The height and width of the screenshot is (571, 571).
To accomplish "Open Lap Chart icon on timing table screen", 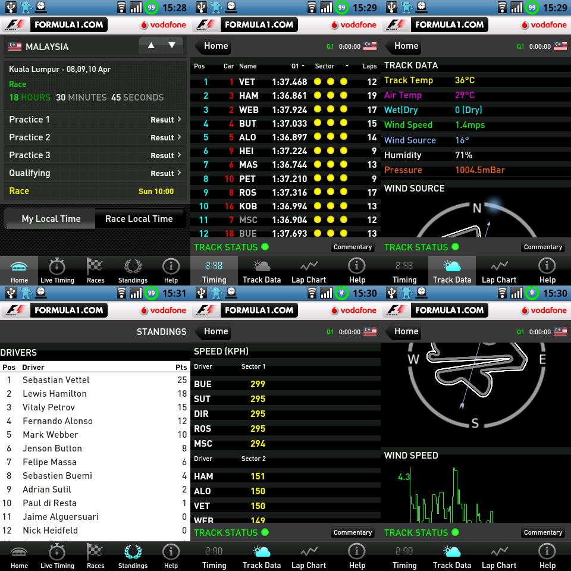I will click(x=309, y=270).
